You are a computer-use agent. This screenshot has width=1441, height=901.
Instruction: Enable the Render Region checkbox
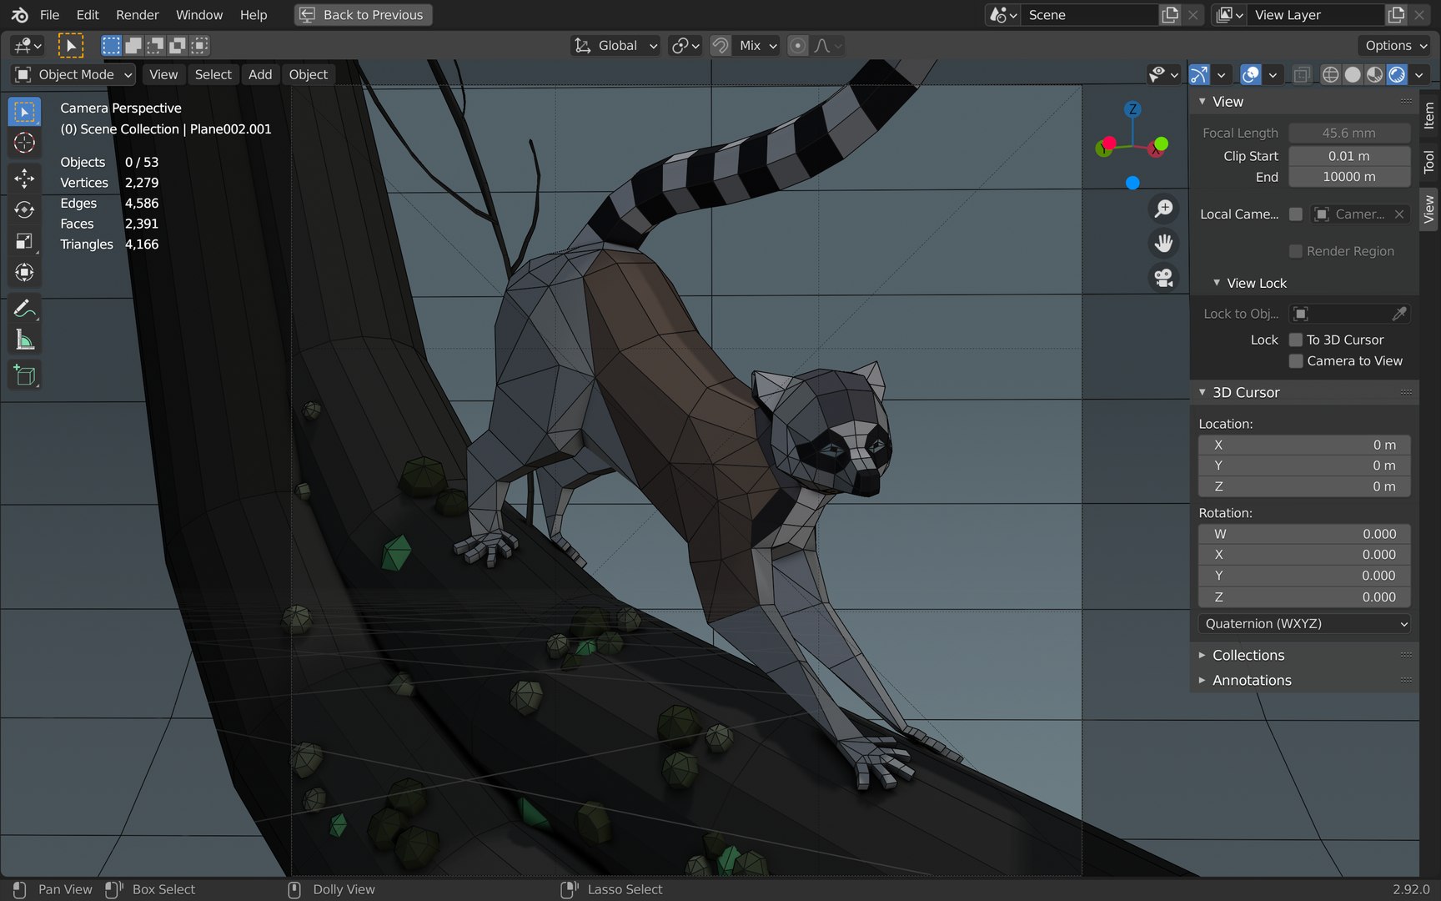(x=1295, y=251)
